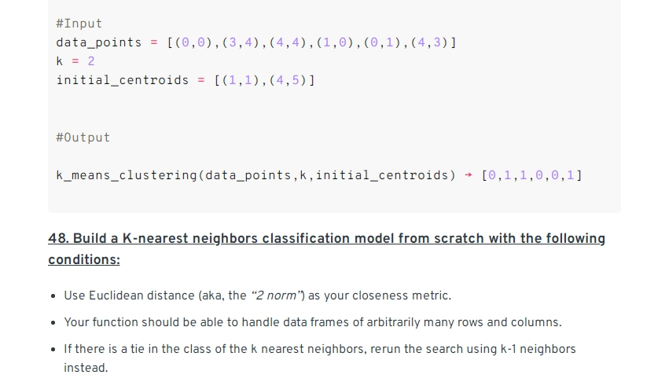Click the [0,1,1,0,0,1] result list
Image resolution: width=669 pixels, height=382 pixels.
(531, 175)
